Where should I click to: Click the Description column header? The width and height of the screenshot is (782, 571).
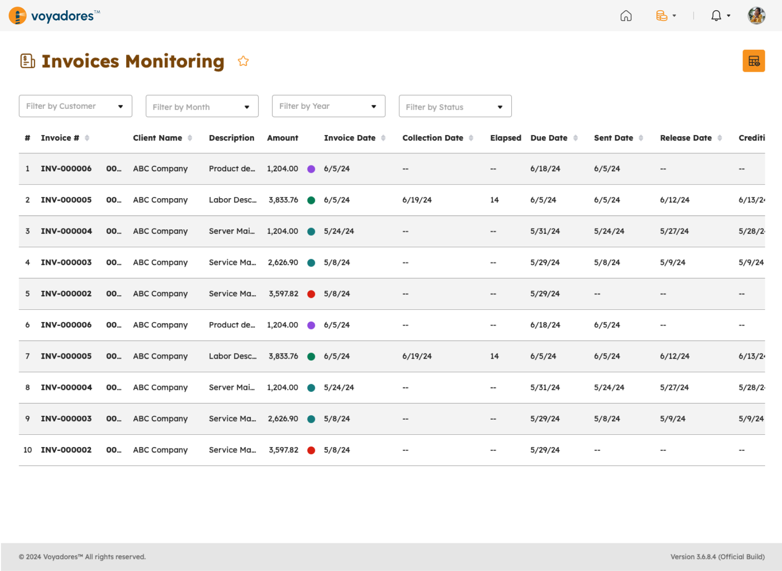pyautogui.click(x=232, y=138)
